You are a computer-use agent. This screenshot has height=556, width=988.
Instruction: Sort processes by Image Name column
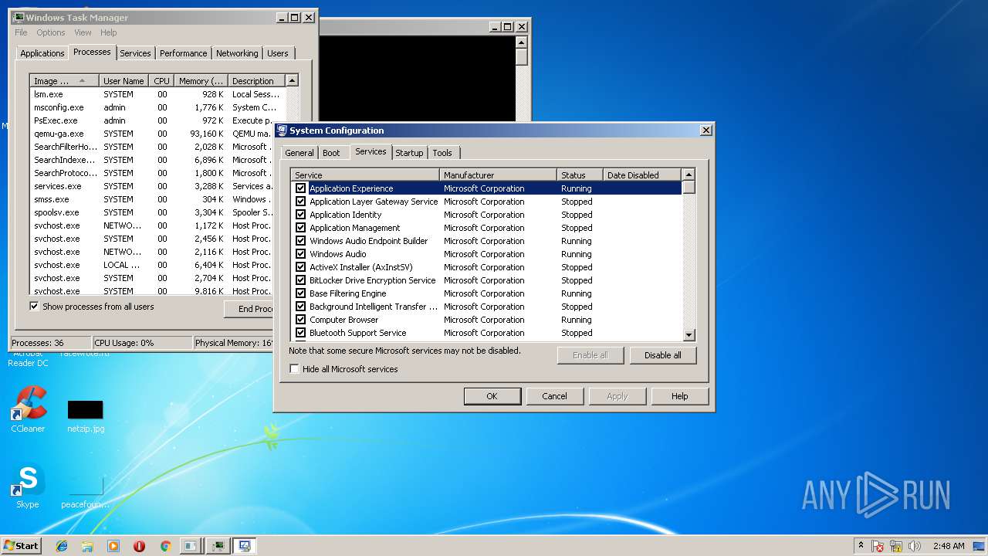click(65, 81)
